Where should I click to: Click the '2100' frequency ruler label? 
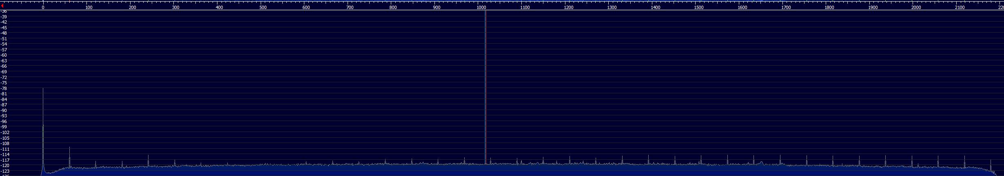tap(960, 8)
